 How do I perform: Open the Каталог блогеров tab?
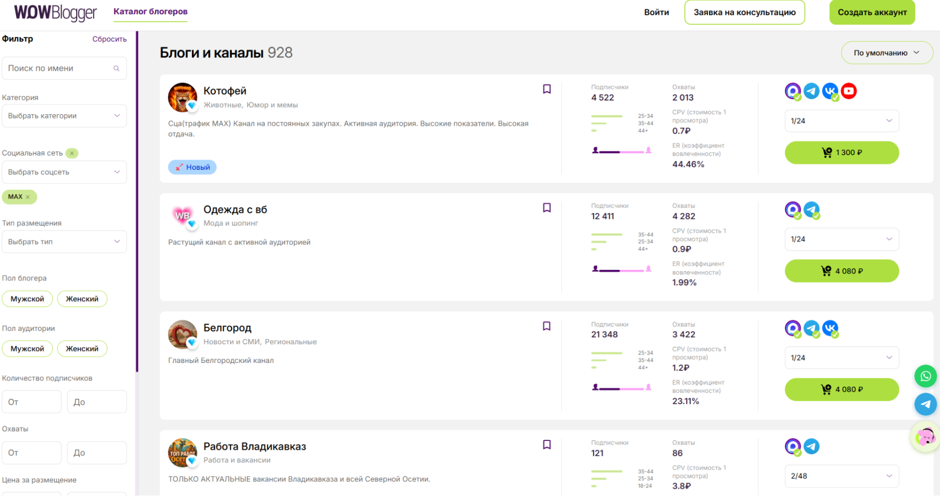(x=150, y=12)
